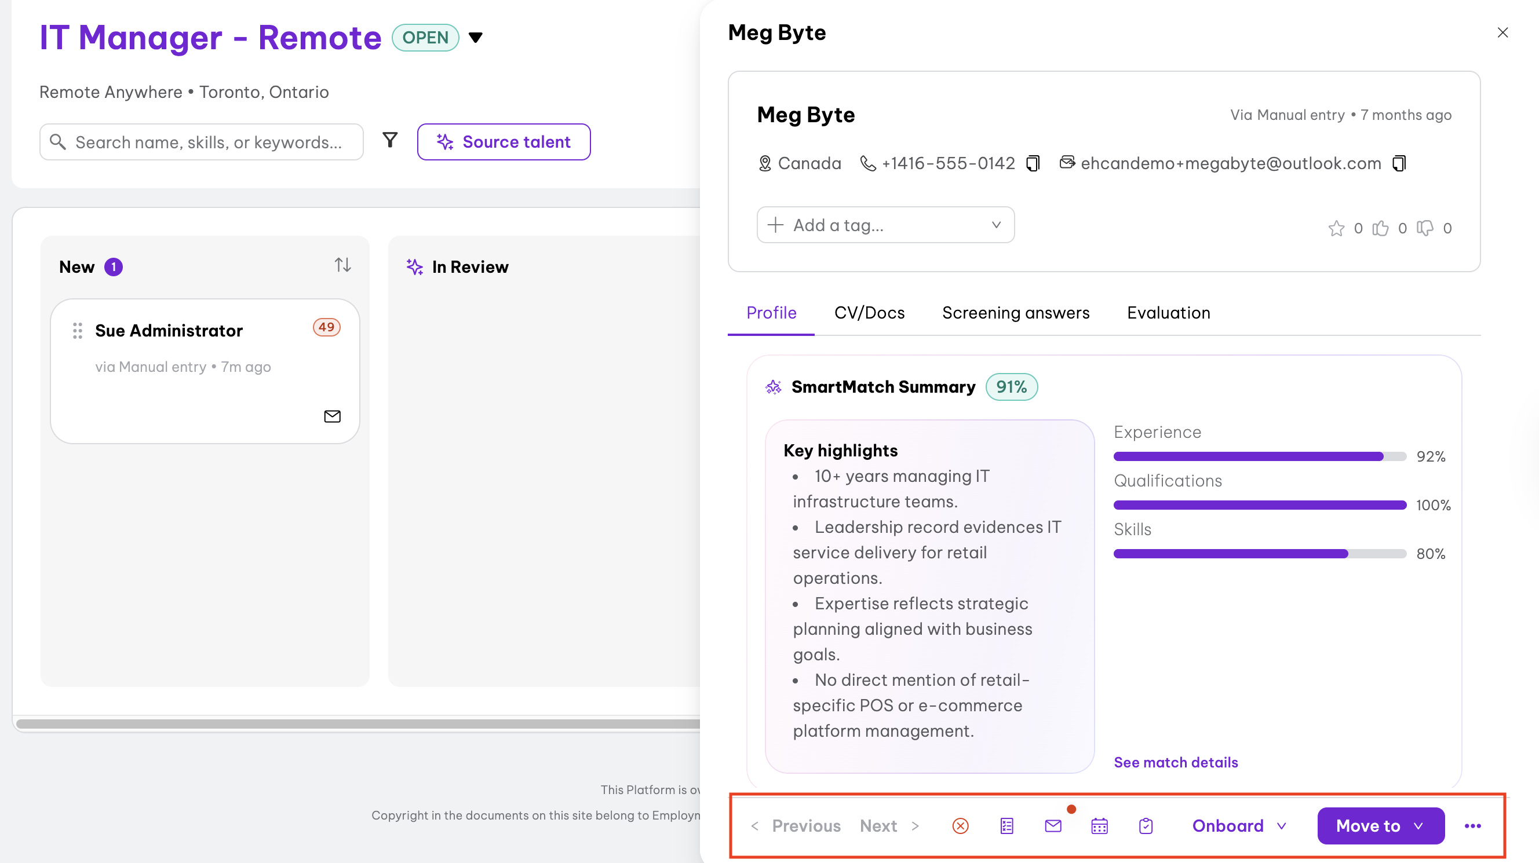1539x863 pixels.
Task: Copy the email address with copy icon
Action: (1399, 163)
